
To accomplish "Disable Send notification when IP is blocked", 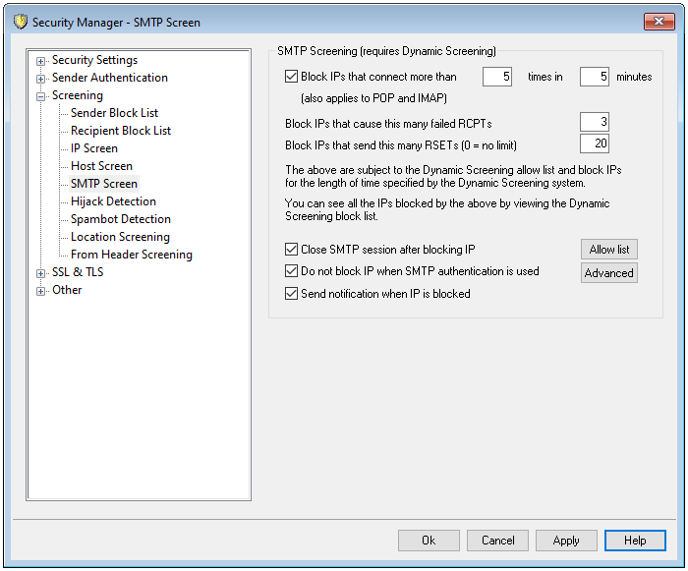I will [291, 294].
